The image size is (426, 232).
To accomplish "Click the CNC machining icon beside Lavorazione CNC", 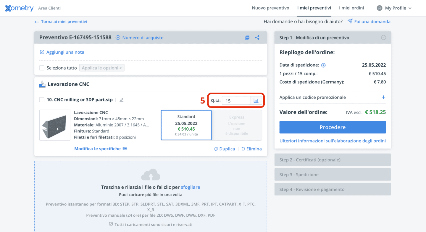I will pos(42,84).
